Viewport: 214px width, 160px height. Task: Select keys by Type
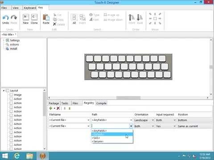(95, 15)
